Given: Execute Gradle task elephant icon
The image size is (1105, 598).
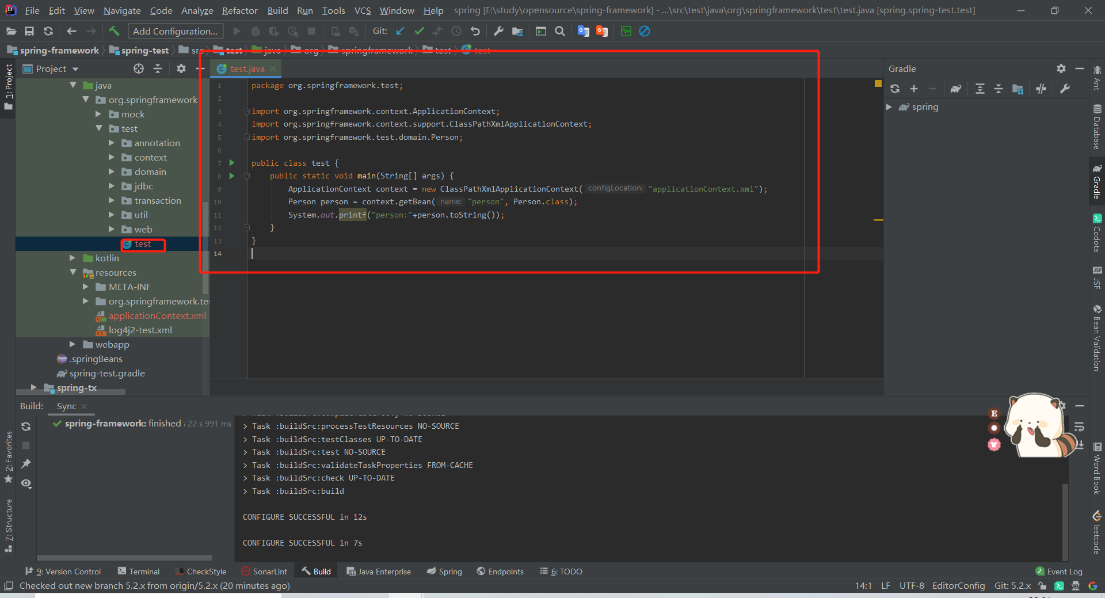Looking at the screenshot, I should point(956,89).
